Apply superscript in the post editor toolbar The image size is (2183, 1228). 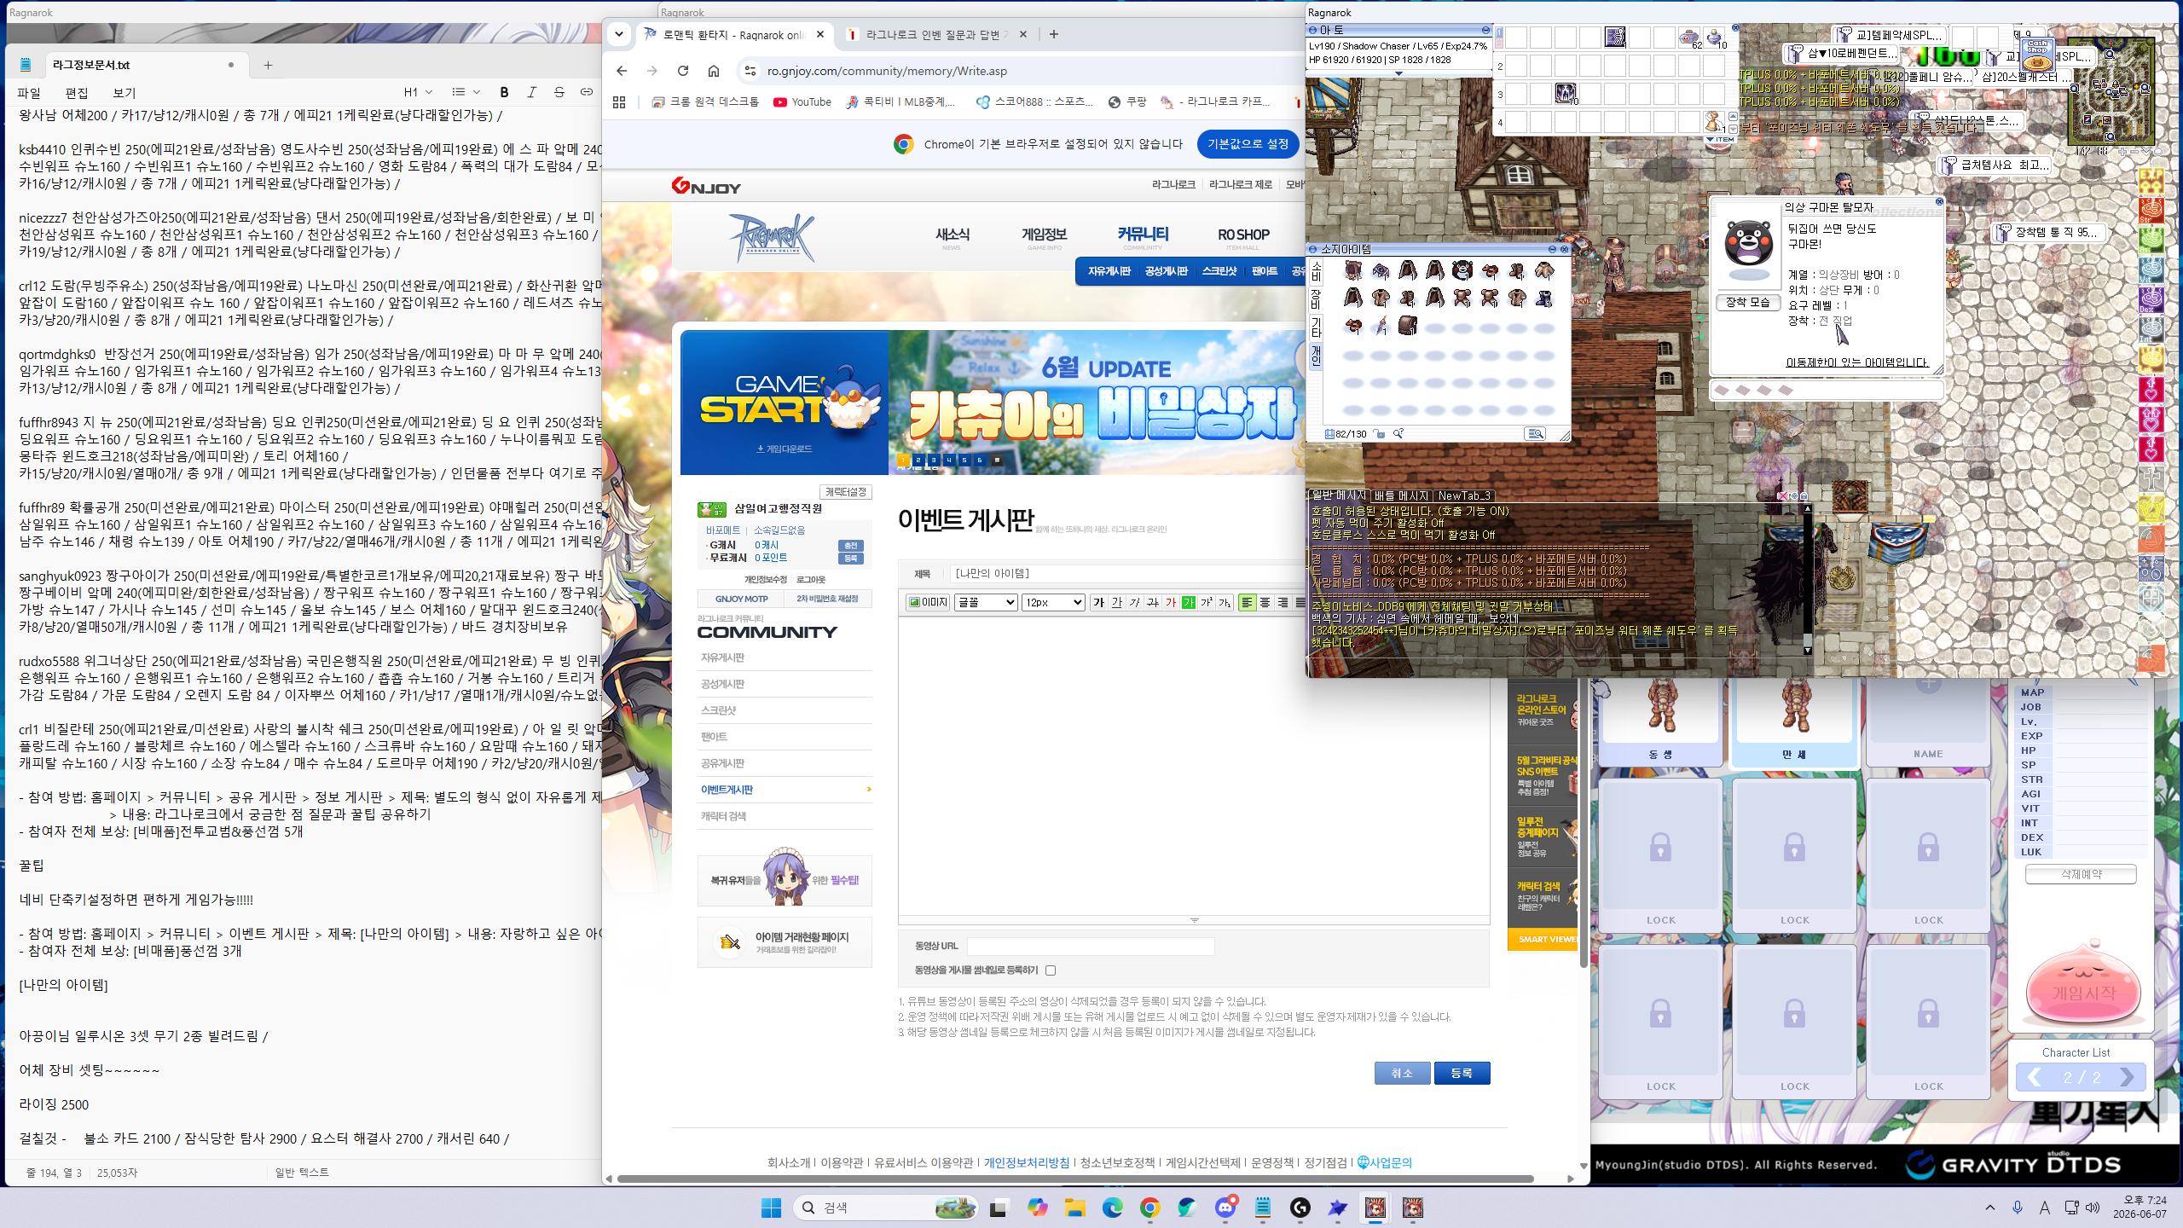click(1206, 602)
